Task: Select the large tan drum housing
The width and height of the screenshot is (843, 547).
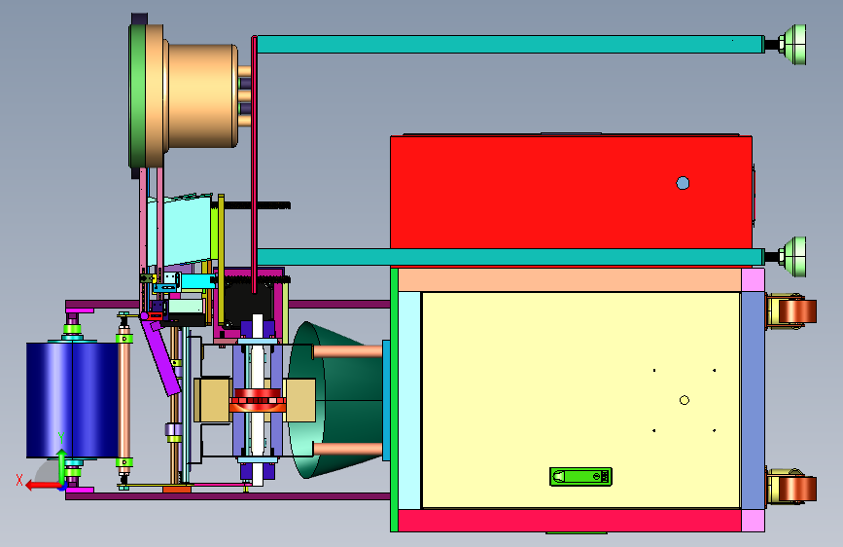Action: point(200,95)
